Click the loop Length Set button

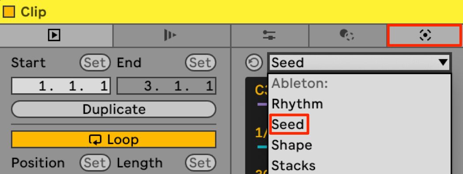pos(200,163)
